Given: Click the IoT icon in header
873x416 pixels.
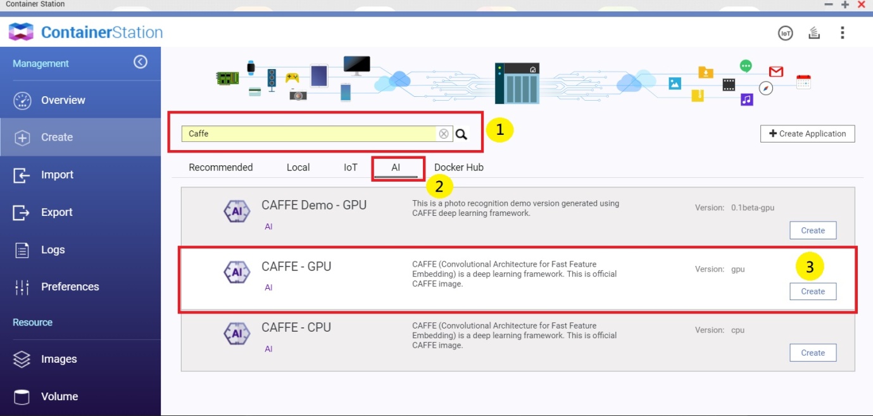Looking at the screenshot, I should [785, 34].
